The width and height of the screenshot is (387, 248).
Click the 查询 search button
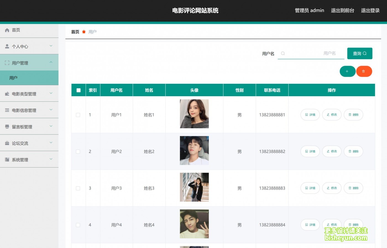point(360,53)
